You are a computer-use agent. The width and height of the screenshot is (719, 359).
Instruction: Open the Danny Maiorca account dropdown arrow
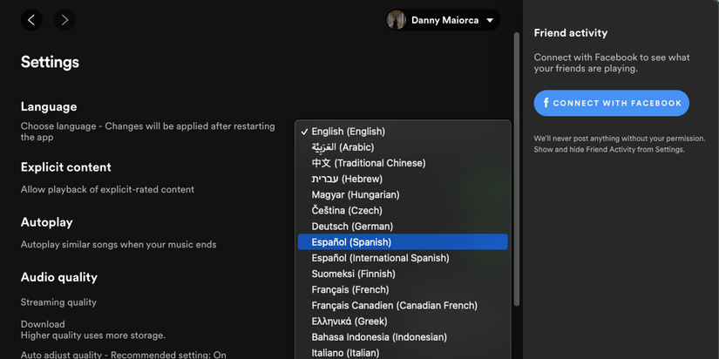pos(490,20)
